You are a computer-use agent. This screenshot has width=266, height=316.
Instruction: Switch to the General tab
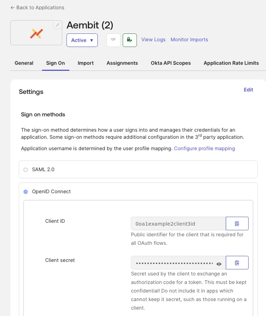click(x=24, y=63)
